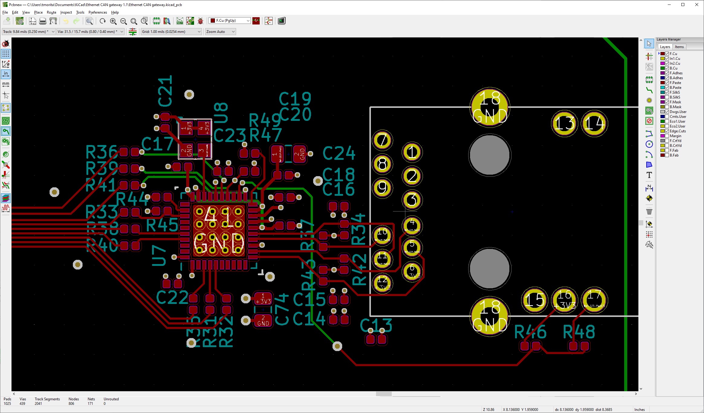704x413 pixels.
Task: Toggle the B.Cu layer checkbox
Action: coord(667,68)
